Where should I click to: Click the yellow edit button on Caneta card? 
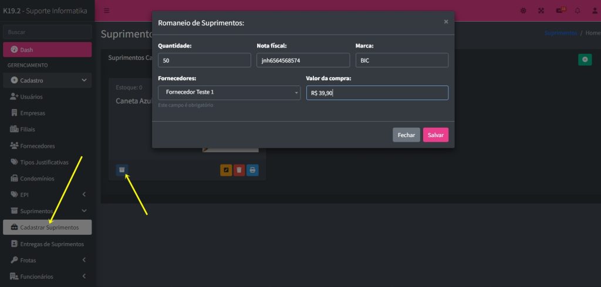(226, 170)
